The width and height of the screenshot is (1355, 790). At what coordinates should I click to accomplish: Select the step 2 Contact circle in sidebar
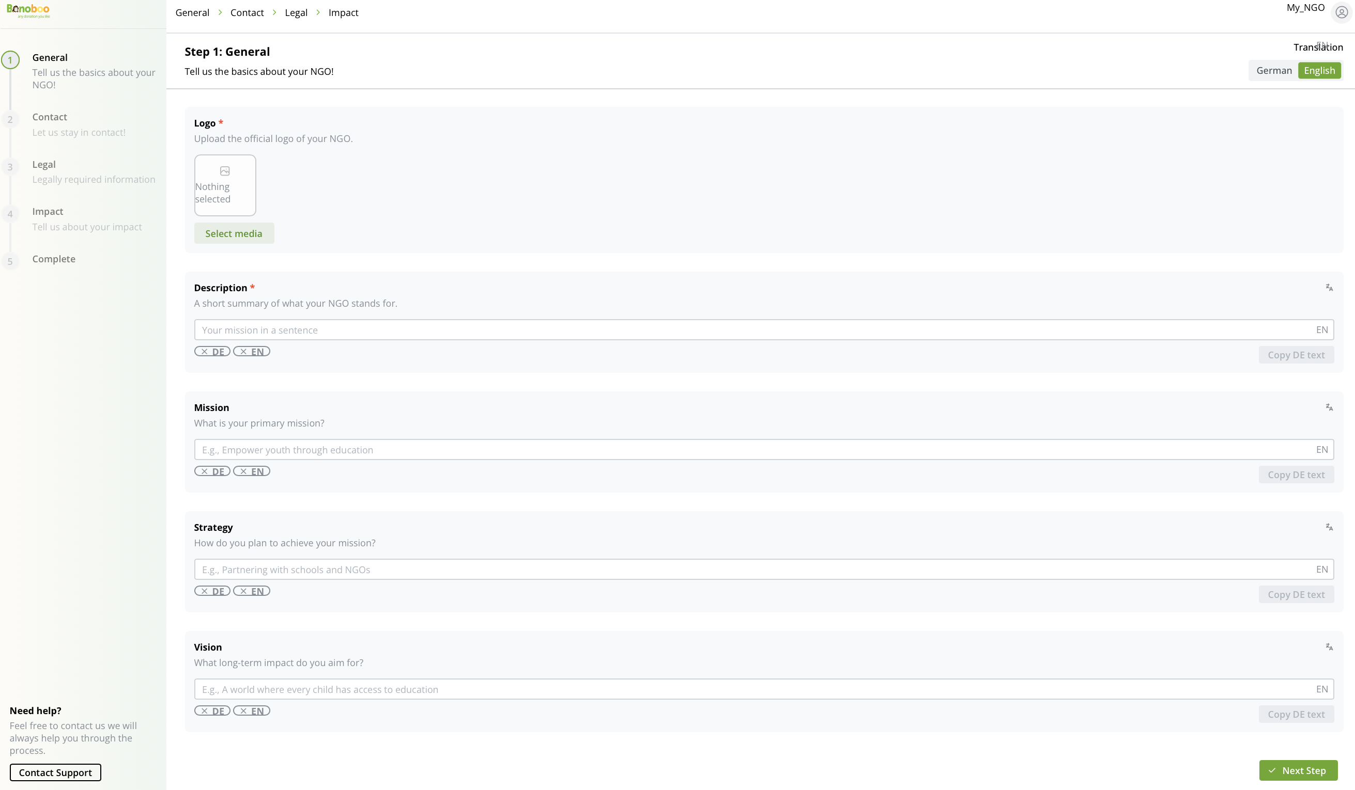tap(10, 119)
